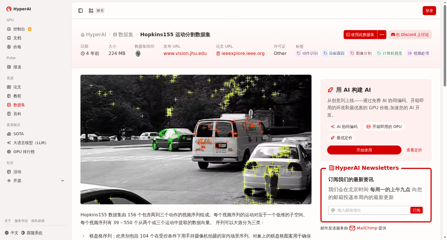Screen dimensions: 447x240
Task: Click the 服务协议 footer link
Action: click(21, 221)
